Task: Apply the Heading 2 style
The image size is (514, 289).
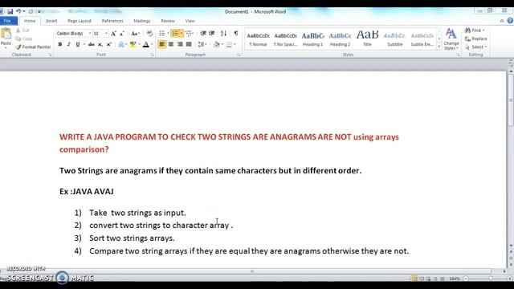Action: point(340,39)
